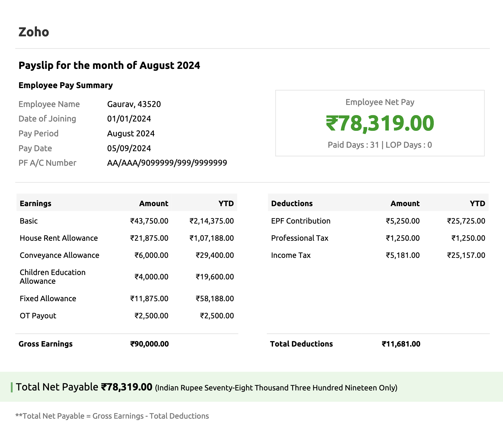Click the PF A/C Number field label
This screenshot has height=432, width=503.
[47, 163]
